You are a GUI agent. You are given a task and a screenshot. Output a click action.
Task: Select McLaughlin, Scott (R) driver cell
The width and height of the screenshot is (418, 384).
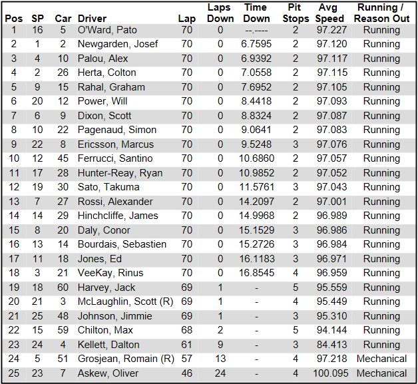pyautogui.click(x=125, y=301)
